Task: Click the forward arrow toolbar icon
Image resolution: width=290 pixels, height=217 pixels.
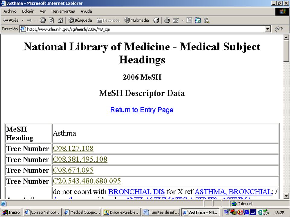Action: 29,20
